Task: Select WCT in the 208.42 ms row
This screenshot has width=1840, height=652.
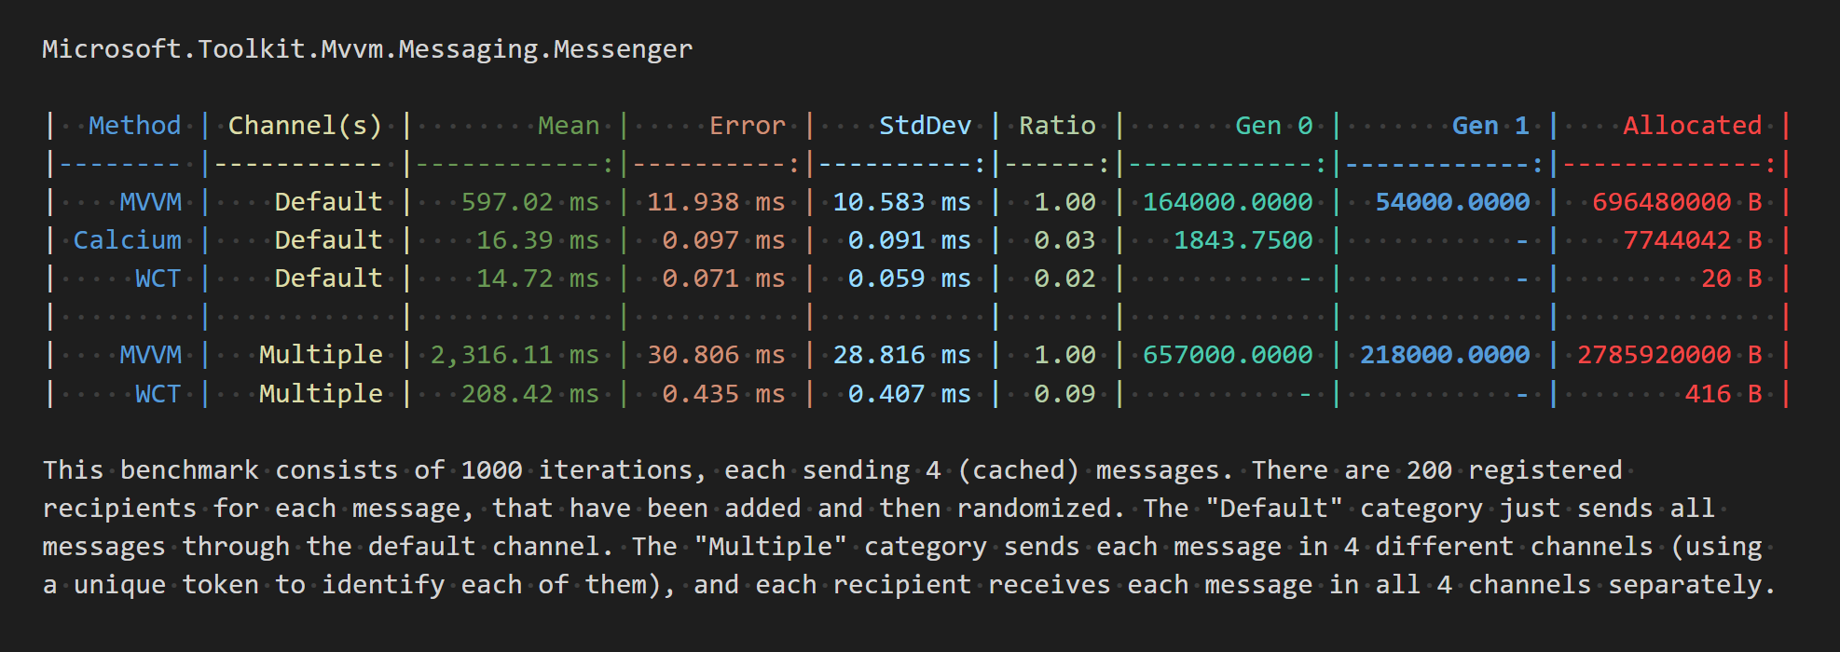Action: click(158, 394)
